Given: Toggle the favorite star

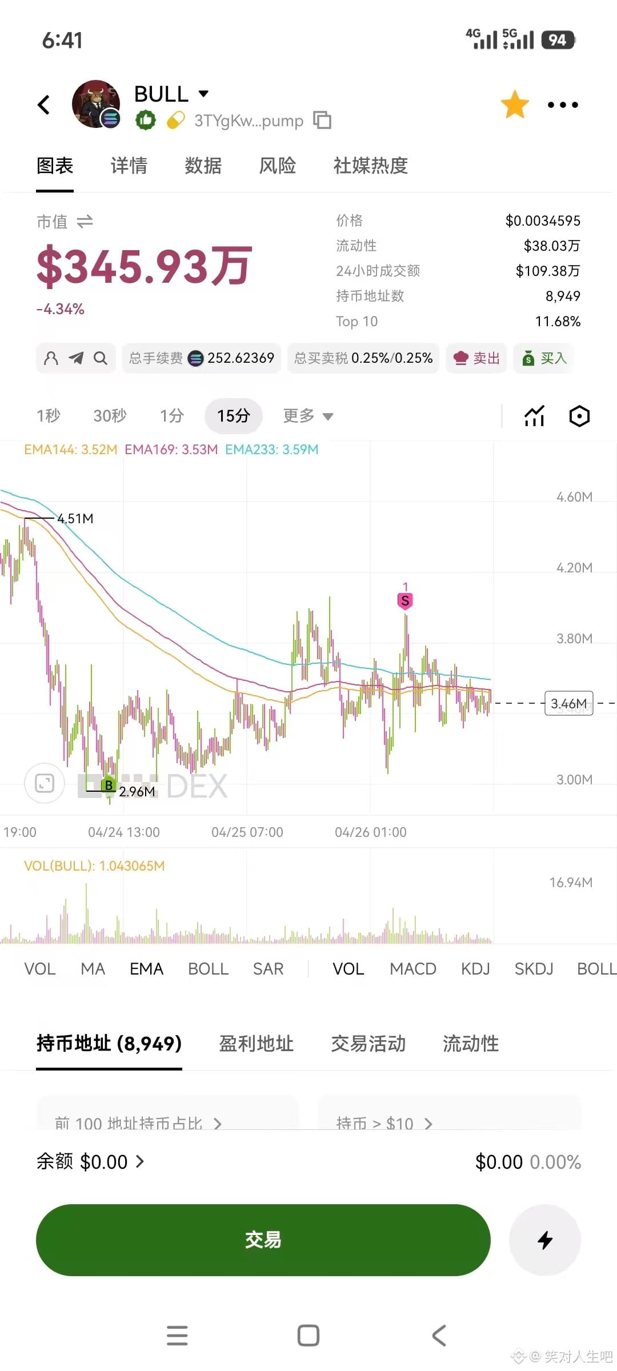Looking at the screenshot, I should coord(515,105).
